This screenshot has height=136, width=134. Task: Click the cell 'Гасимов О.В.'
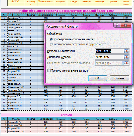[16, 77]
